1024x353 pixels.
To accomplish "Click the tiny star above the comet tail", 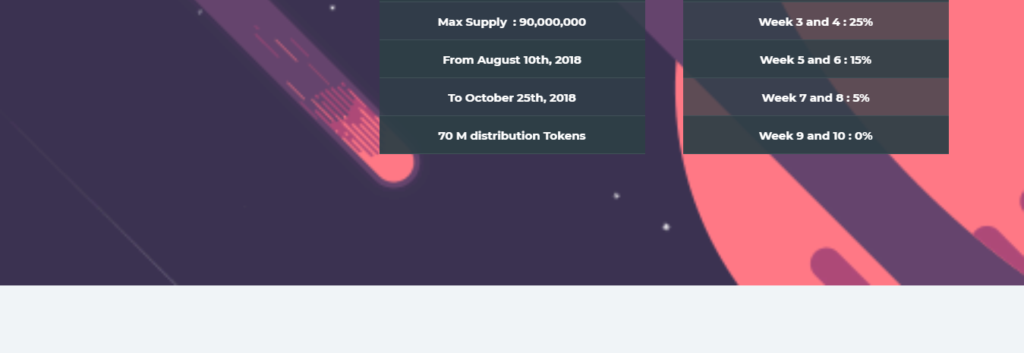I will pos(332,8).
